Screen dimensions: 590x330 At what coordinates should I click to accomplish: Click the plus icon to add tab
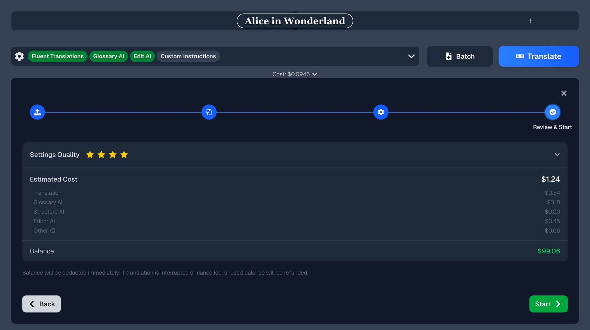(x=530, y=21)
